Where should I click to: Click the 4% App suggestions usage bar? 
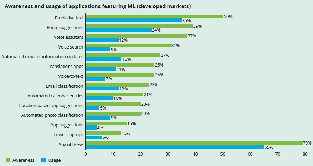tap(91, 128)
